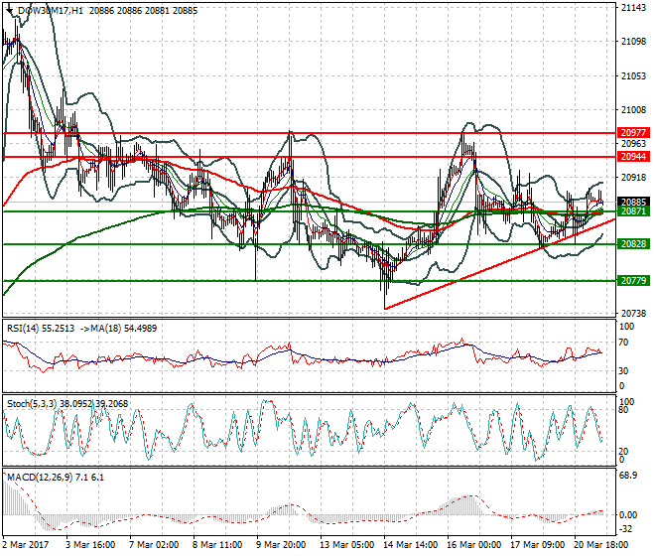Click the 9 Mar 20:00 time axis label
Viewport: 655px width, 556px height.
283,545
